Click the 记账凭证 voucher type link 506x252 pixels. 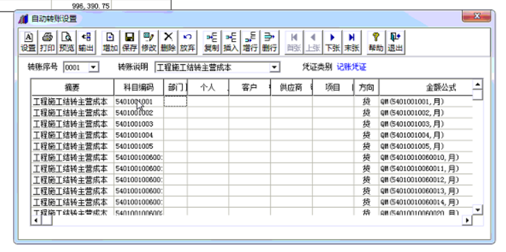351,67
